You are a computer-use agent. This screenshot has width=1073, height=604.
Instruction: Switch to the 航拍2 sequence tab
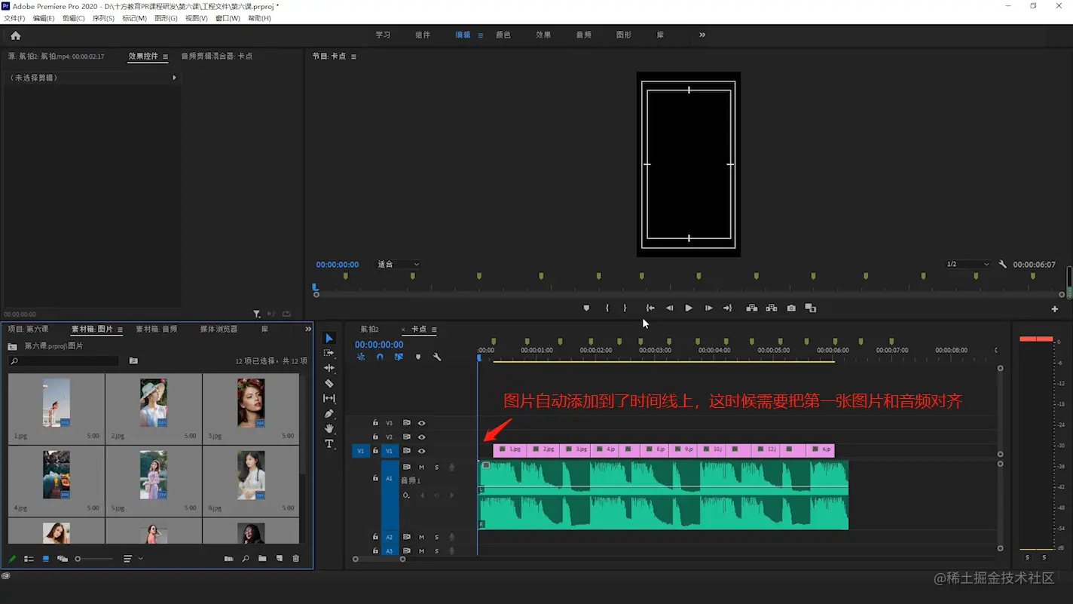[369, 330]
